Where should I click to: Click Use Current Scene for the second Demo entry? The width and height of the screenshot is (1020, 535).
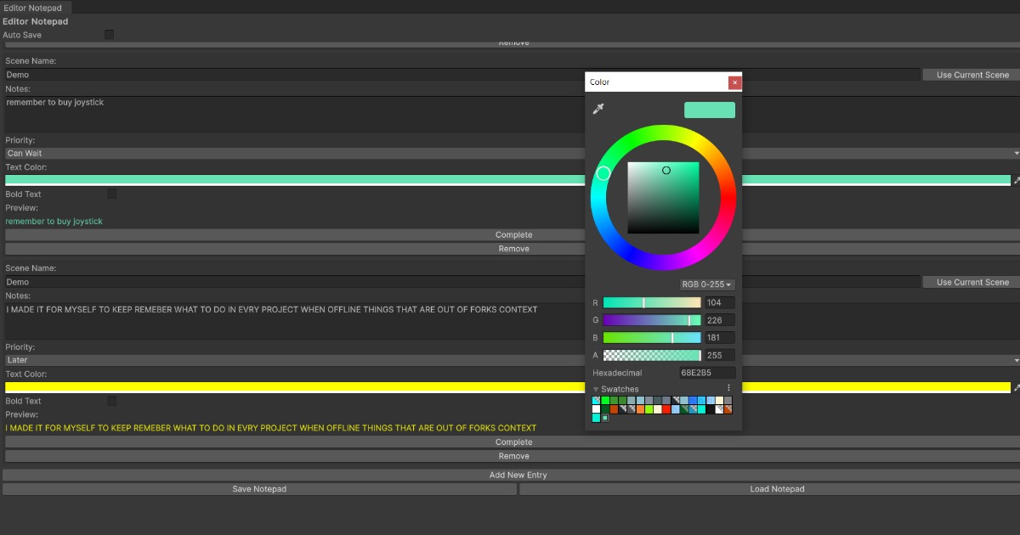(x=969, y=281)
